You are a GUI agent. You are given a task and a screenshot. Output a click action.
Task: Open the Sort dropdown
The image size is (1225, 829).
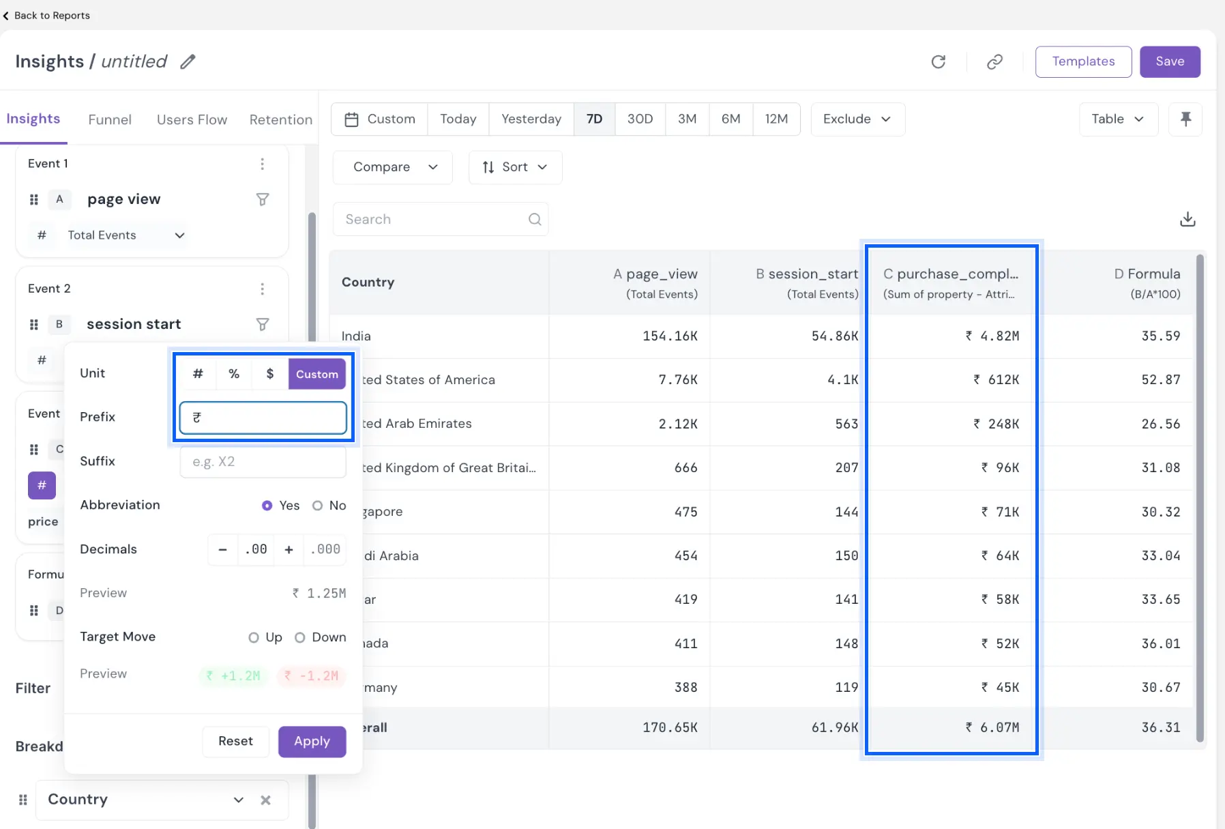click(515, 167)
